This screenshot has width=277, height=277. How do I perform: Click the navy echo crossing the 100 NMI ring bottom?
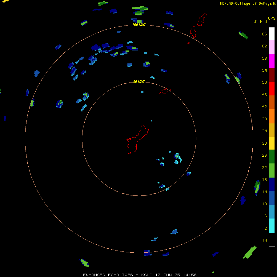click(147, 253)
